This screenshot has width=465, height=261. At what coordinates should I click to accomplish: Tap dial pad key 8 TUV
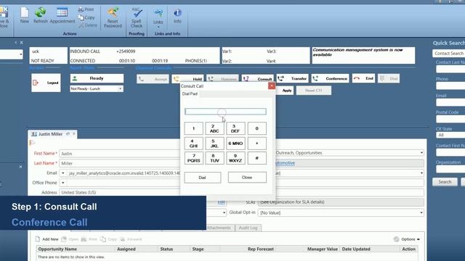coord(214,158)
